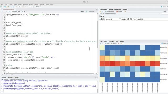Switch to the Environment tab
This screenshot has width=168, height=94.
[103, 9]
